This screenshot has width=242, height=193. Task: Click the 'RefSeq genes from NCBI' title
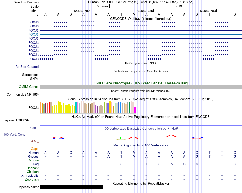pyautogui.click(x=141, y=63)
